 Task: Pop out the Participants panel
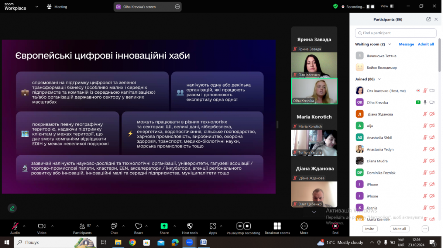pos(428,20)
